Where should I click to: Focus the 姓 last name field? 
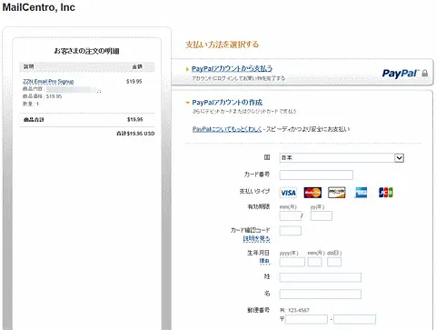[321, 277]
